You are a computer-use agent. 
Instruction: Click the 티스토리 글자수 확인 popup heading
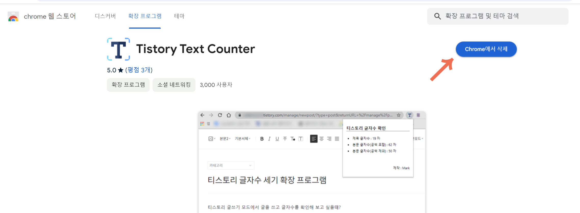(366, 128)
